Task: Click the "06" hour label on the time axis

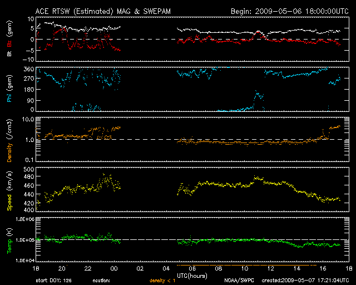Action: click(192, 268)
